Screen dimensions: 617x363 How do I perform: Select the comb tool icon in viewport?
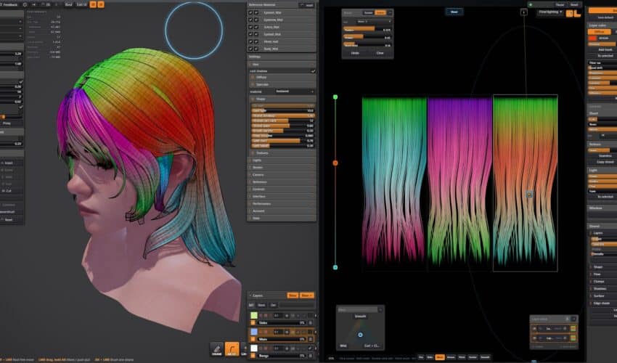[x=217, y=349]
